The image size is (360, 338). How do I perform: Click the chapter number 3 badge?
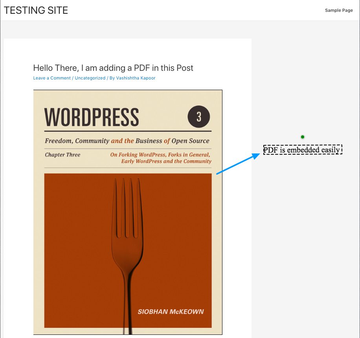point(199,116)
